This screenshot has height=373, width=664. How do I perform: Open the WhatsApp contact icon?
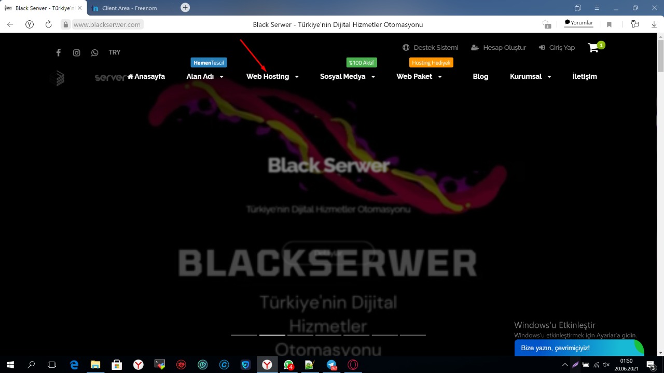tap(94, 52)
